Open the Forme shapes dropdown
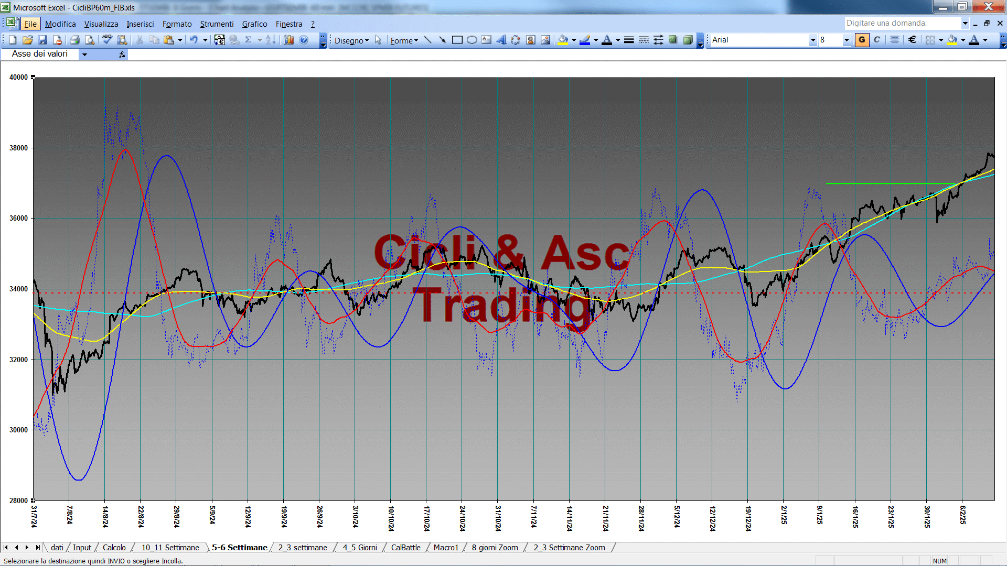 404,40
